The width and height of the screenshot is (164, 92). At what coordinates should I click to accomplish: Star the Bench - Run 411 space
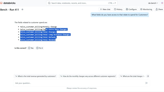(x=22, y=9)
